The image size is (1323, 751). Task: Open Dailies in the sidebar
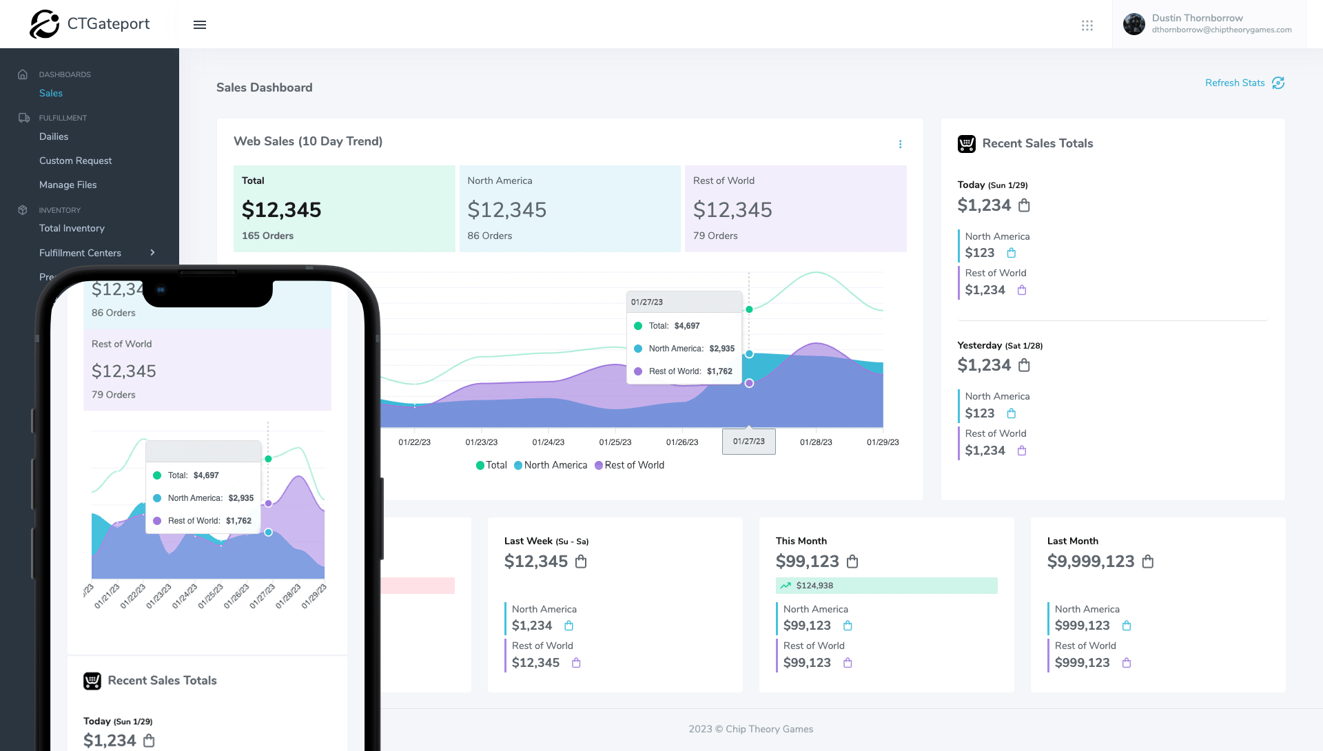(x=54, y=136)
